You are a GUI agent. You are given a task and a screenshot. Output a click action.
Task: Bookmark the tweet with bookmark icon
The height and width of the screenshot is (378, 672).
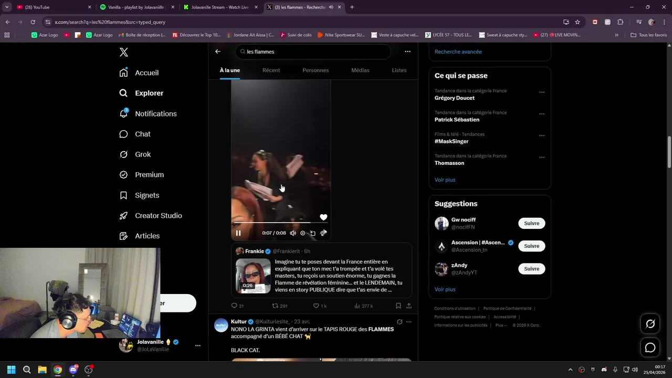click(x=398, y=306)
